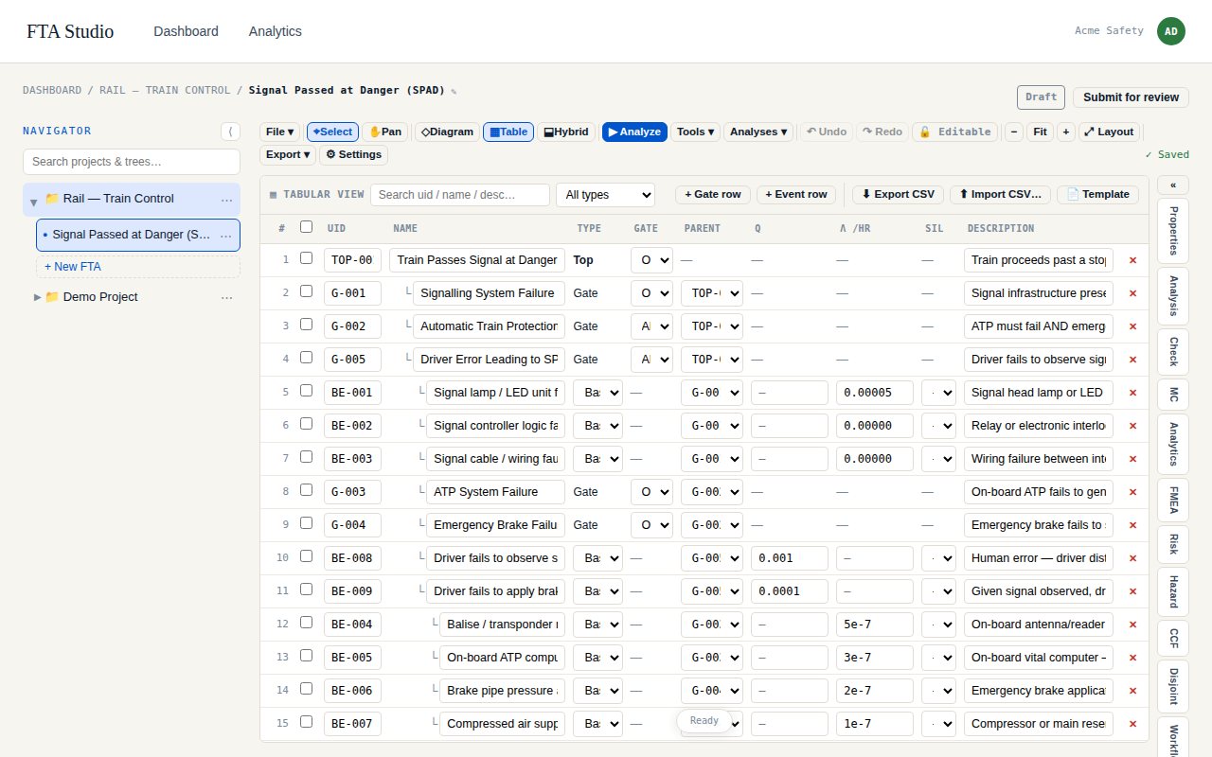1212x757 pixels.
Task: Select row G-003 checkbox
Action: (x=306, y=490)
